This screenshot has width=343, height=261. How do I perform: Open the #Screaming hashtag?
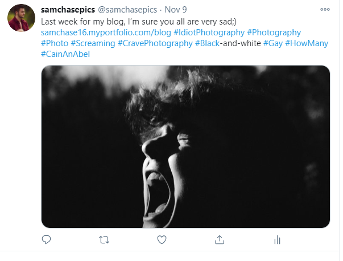[93, 43]
